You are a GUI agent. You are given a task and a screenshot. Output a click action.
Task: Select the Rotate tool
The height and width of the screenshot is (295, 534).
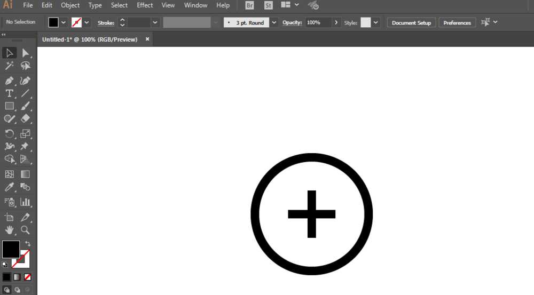pos(9,134)
